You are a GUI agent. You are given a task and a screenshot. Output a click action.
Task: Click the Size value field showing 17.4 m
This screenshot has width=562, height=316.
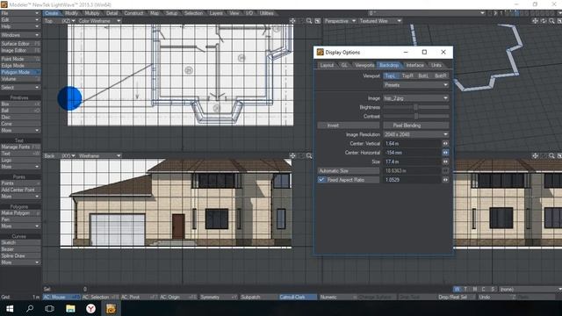(412, 162)
